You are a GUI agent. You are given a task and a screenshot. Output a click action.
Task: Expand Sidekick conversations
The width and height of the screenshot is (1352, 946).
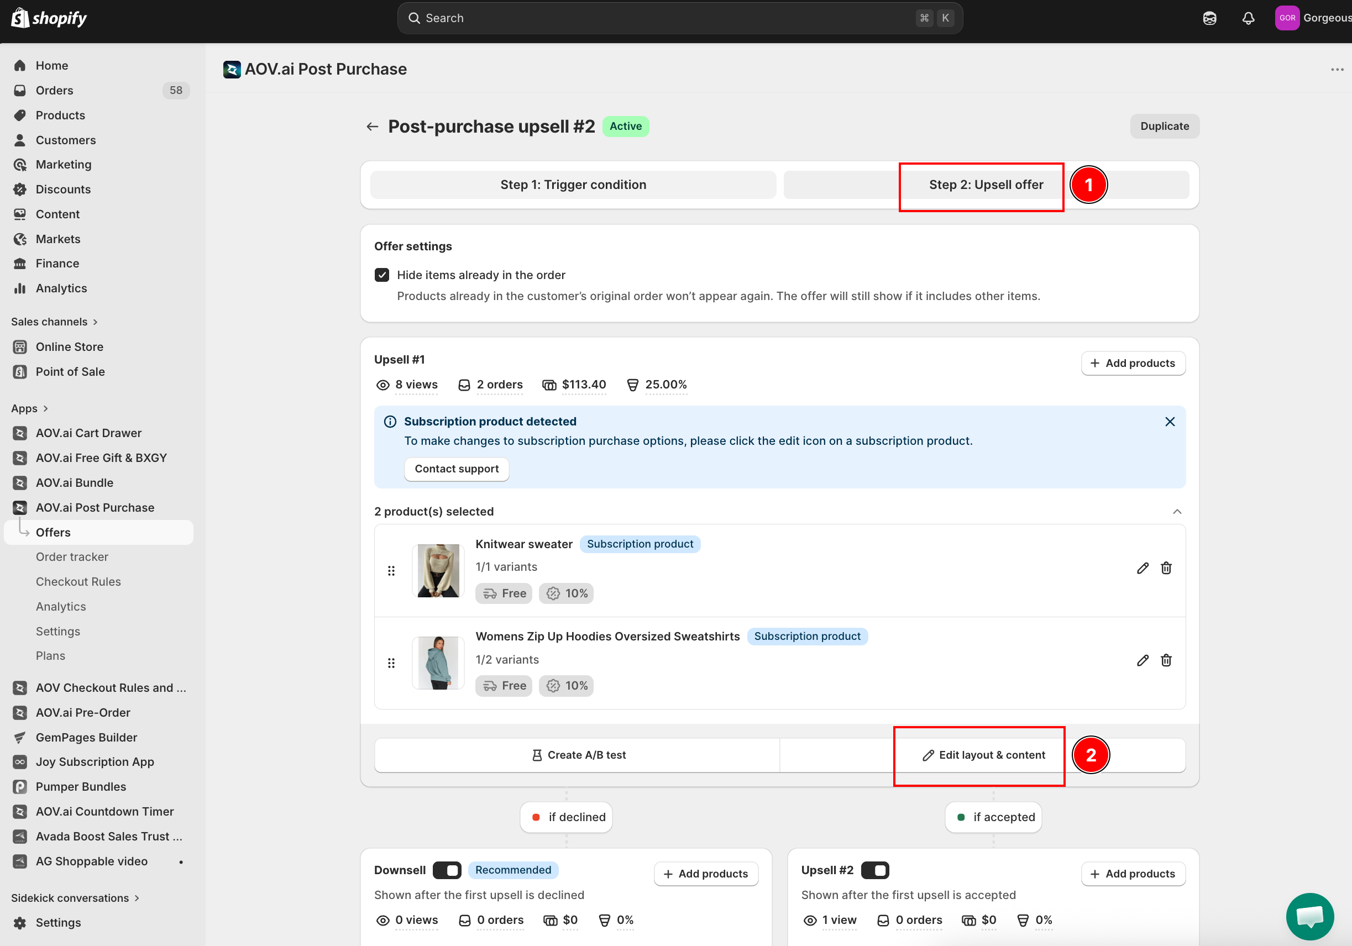coord(75,898)
